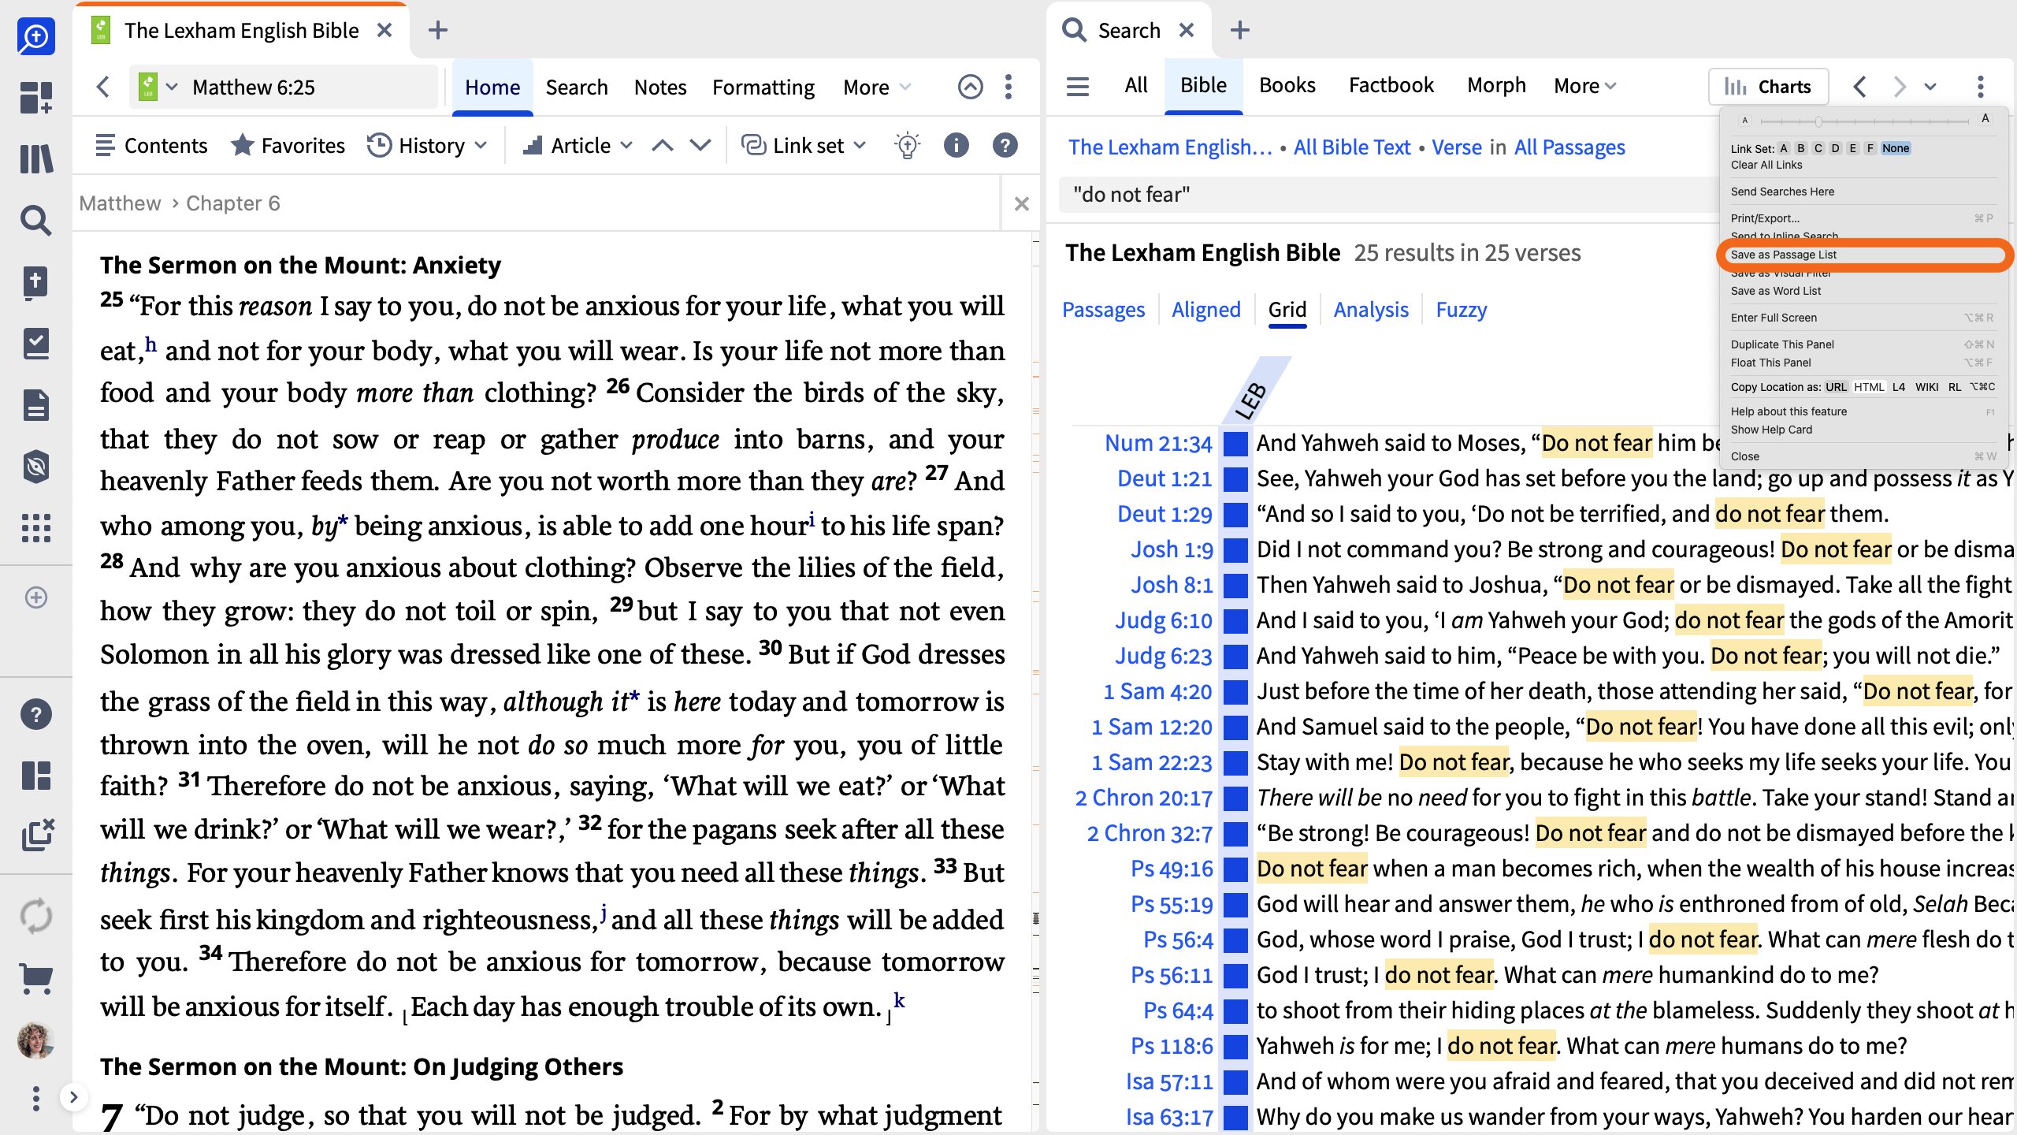2017x1135 pixels.
Task: Open the Library books icon
Action: point(36,159)
